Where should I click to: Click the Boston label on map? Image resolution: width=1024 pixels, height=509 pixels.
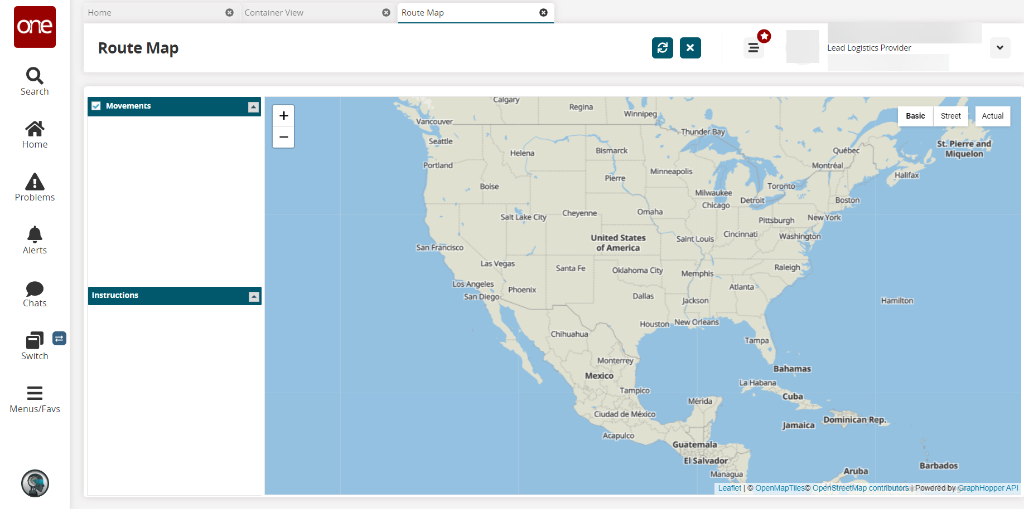(847, 200)
